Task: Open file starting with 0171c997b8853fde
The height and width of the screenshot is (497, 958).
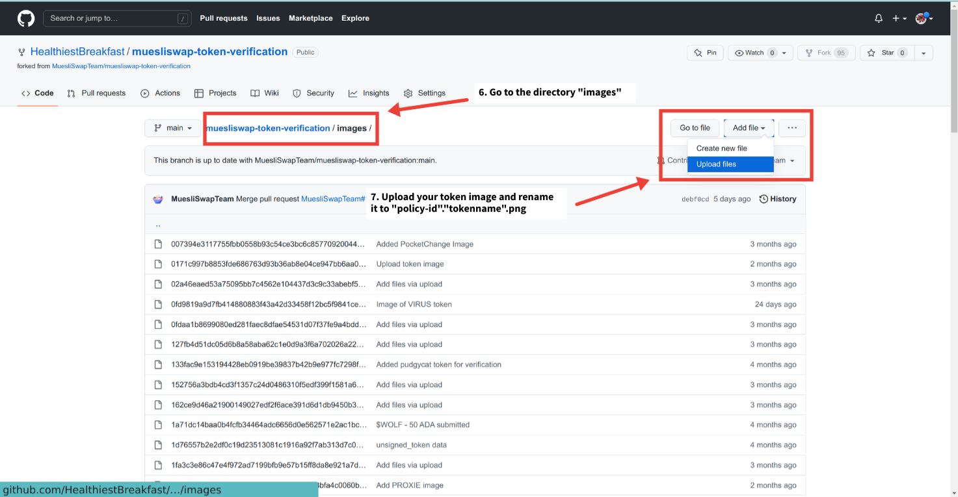Action: pos(269,264)
